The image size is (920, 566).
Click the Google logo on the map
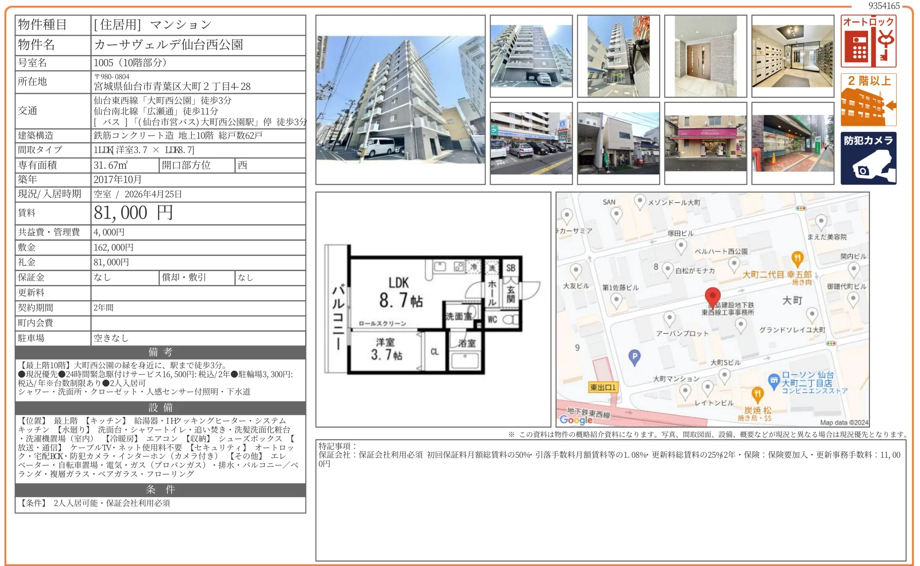[575, 420]
